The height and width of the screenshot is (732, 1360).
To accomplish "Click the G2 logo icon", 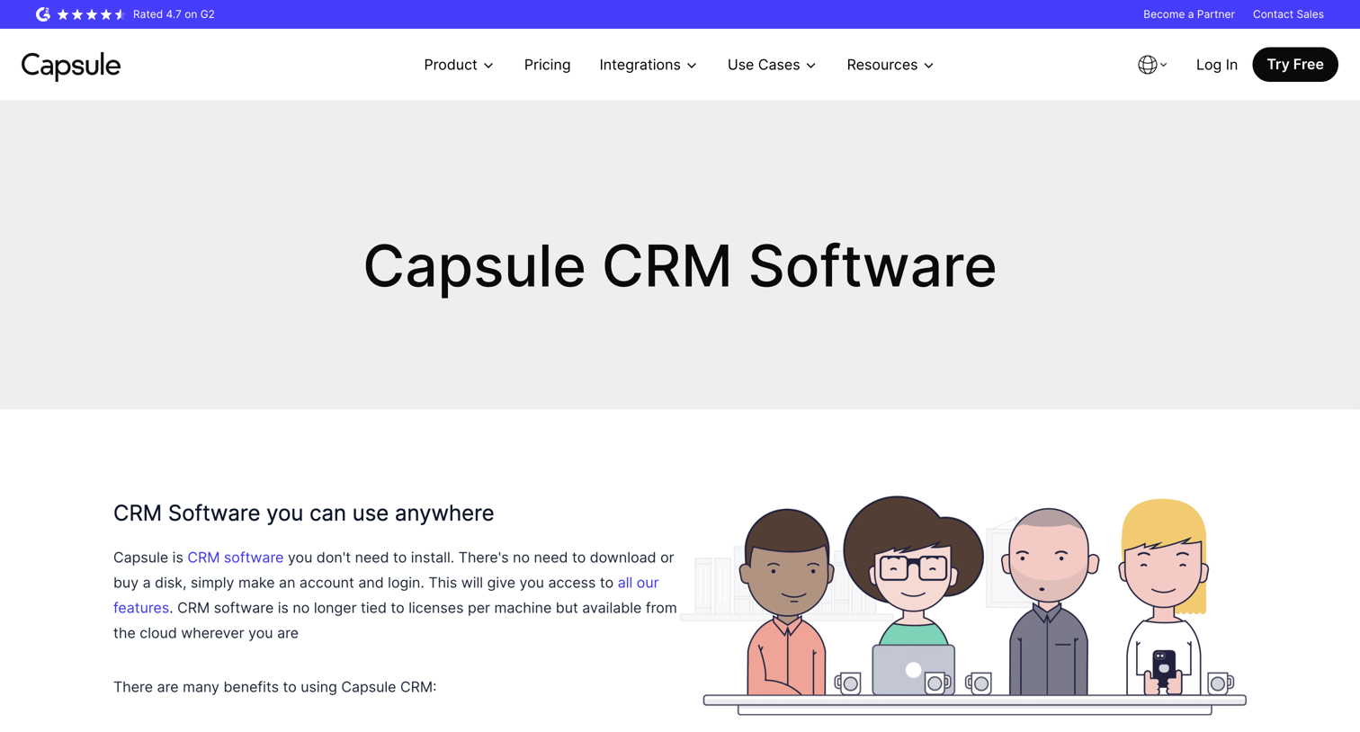I will click(42, 14).
